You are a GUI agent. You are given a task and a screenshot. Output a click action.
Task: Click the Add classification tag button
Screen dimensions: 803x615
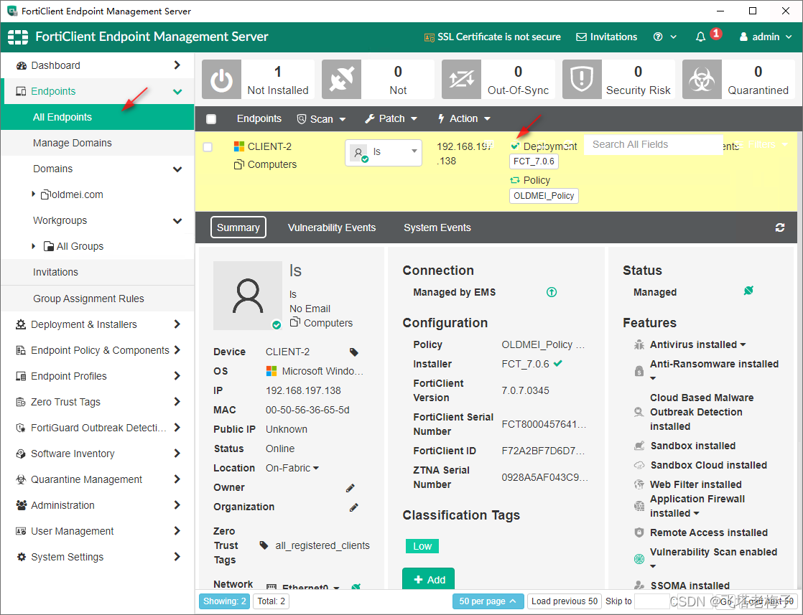coord(429,578)
